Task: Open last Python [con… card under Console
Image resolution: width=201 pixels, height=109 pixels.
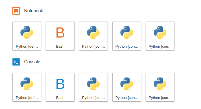Action: [x=160, y=87]
